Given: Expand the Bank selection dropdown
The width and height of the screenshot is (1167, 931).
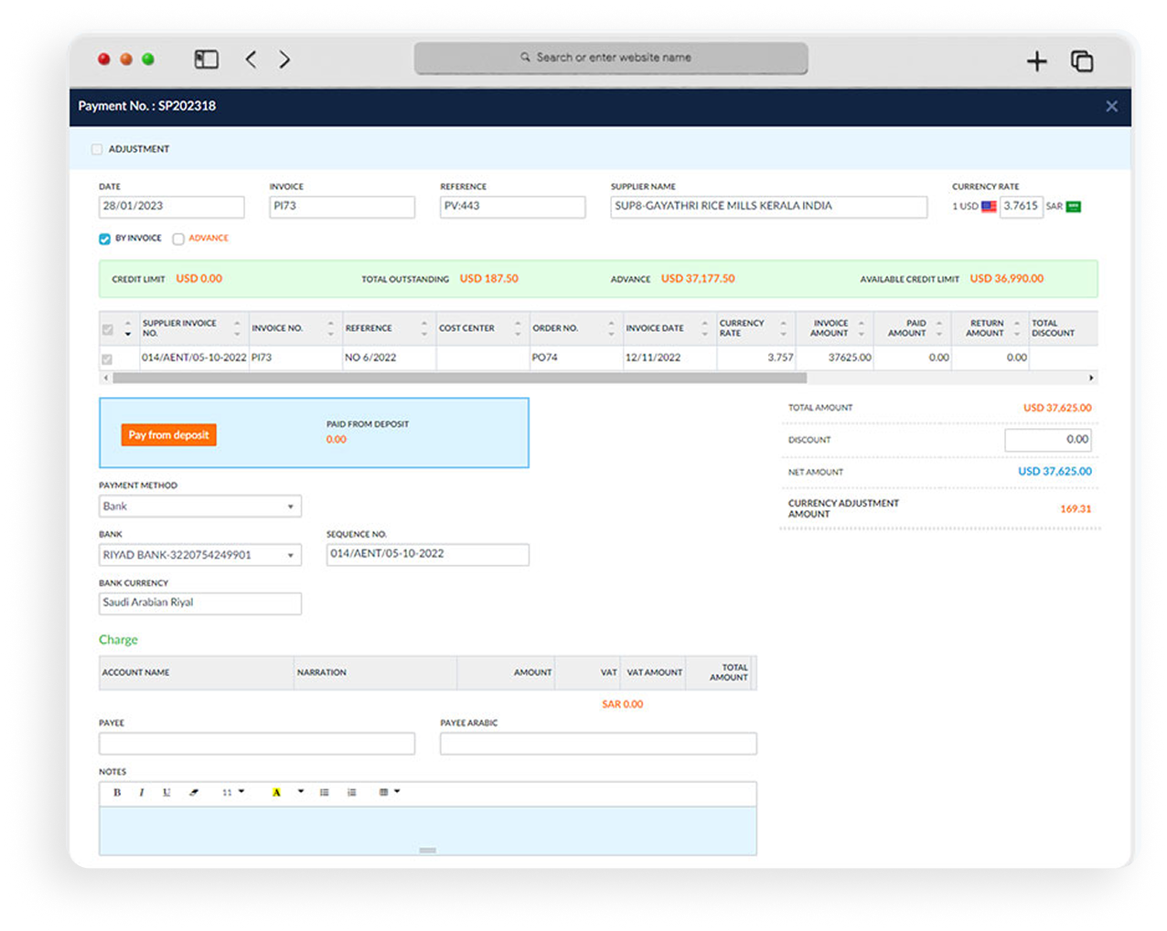Looking at the screenshot, I should pyautogui.click(x=200, y=555).
